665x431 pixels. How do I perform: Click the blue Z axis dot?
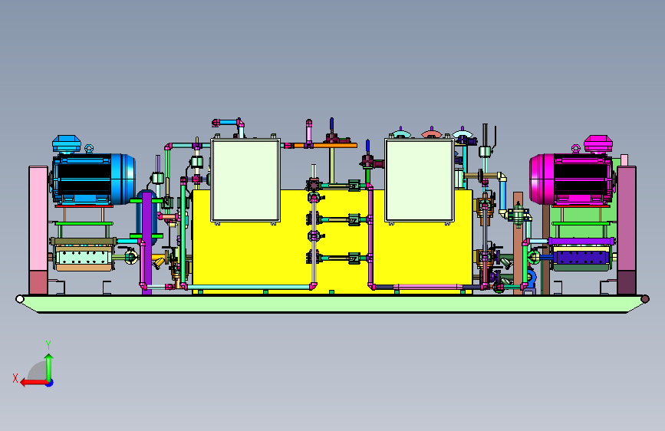coord(50,383)
